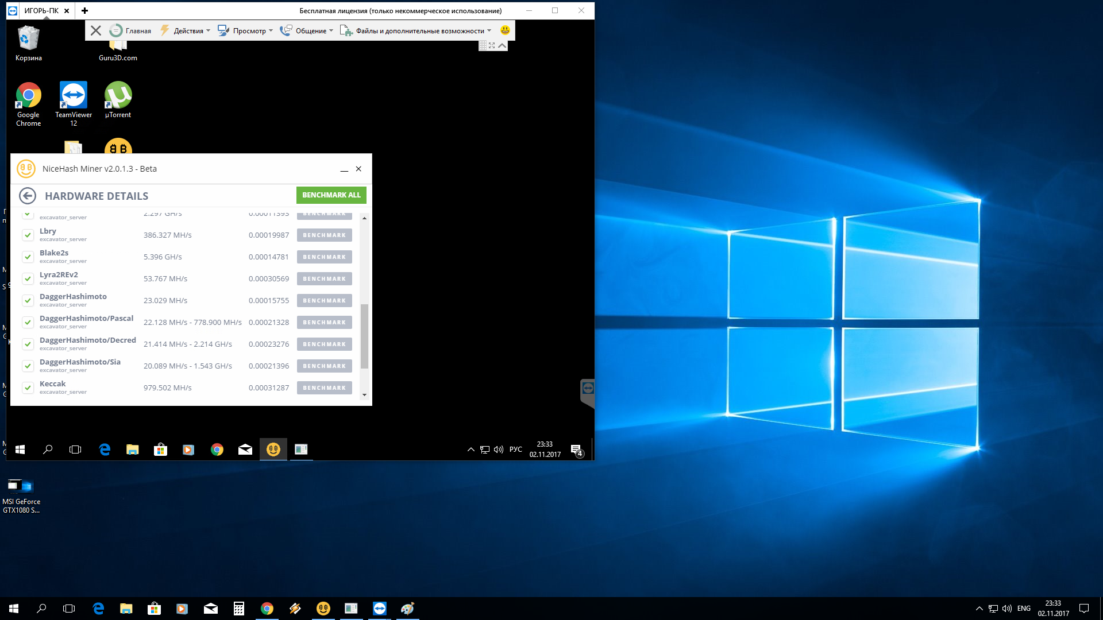Screen dimensions: 1103x620
Task: Click the BENCHMARK ALL button
Action: pos(331,195)
